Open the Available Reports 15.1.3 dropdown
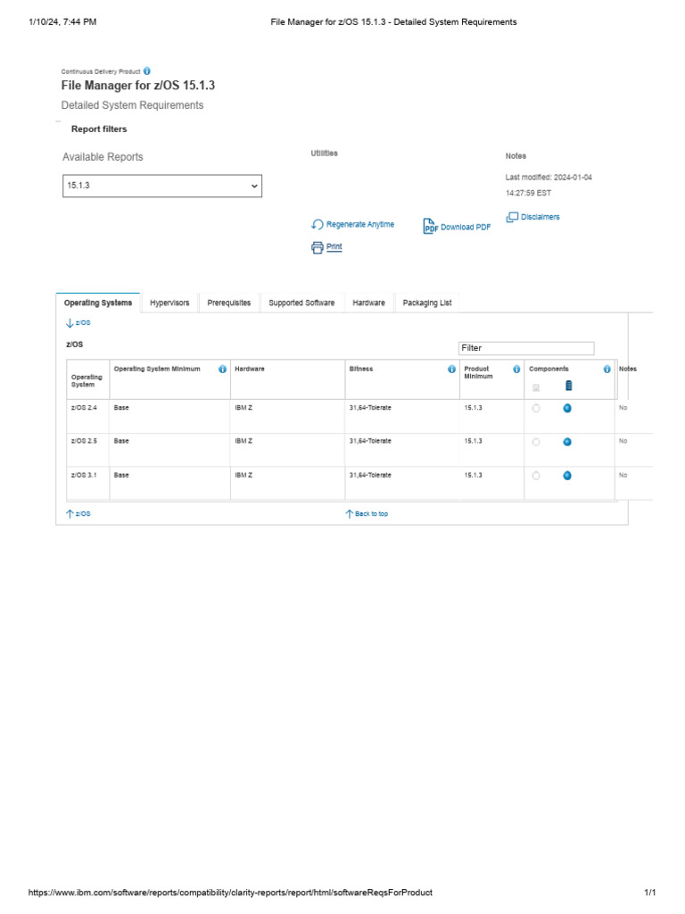 tap(162, 186)
